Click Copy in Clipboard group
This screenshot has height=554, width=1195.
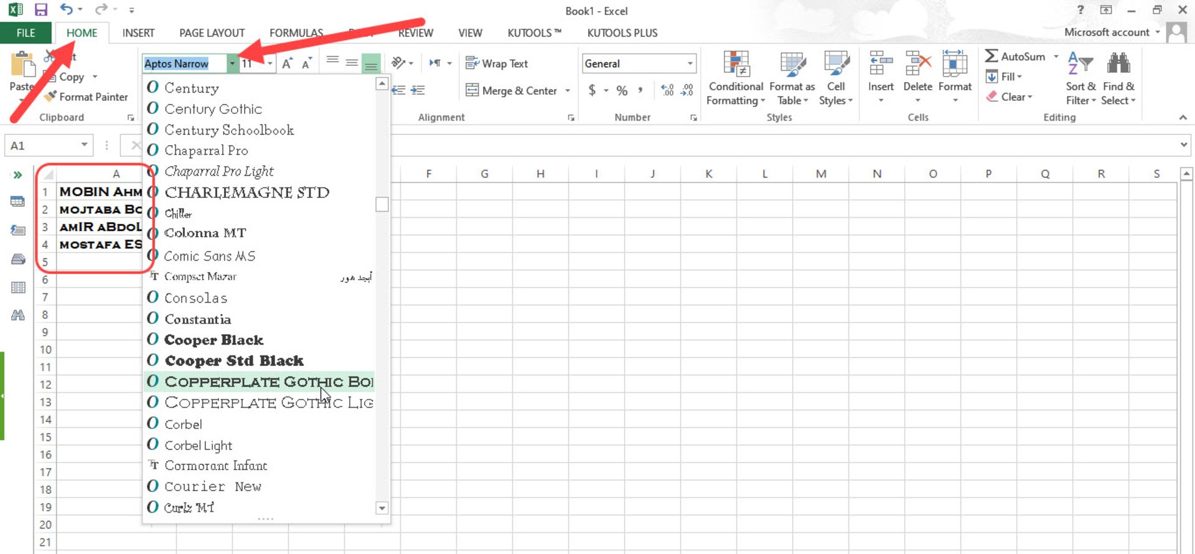71,77
